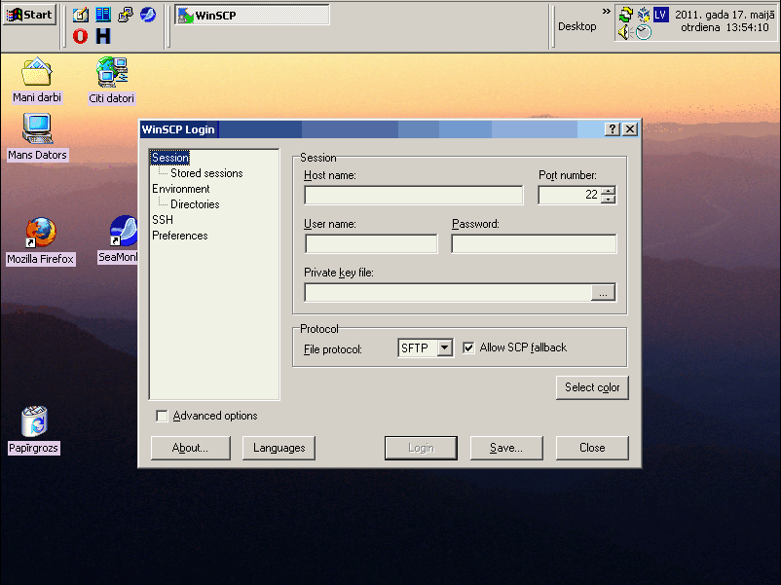Click the User name input field
Image resolution: width=781 pixels, height=585 pixels.
pyautogui.click(x=372, y=244)
